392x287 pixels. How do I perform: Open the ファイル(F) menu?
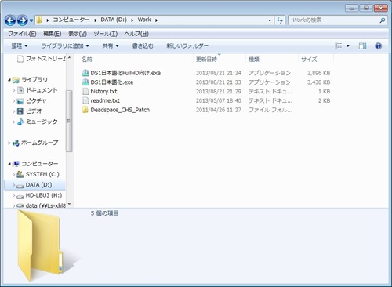click(22, 34)
